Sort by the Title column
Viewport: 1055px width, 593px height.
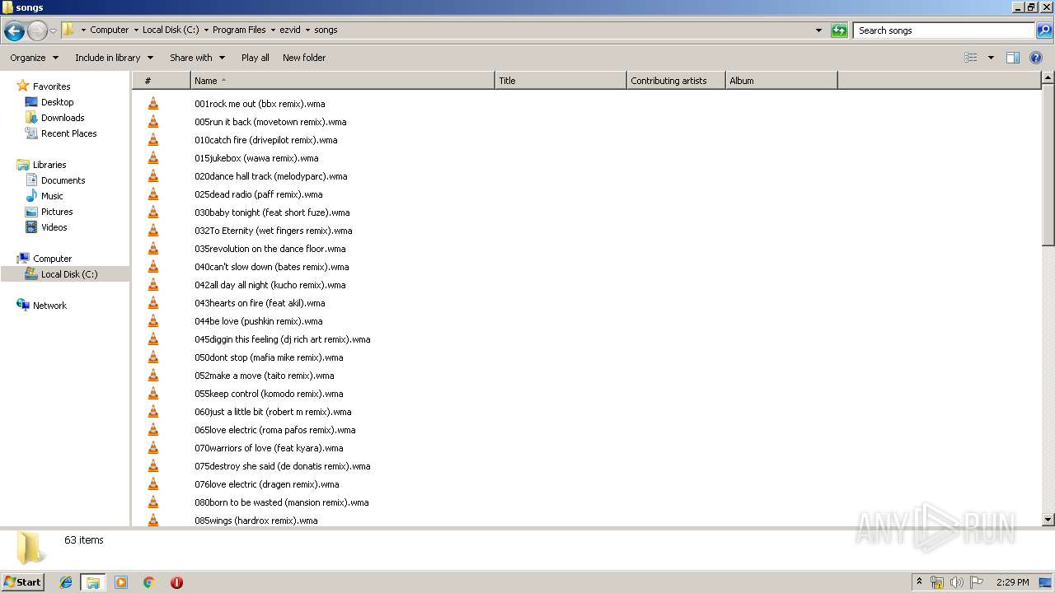[560, 81]
